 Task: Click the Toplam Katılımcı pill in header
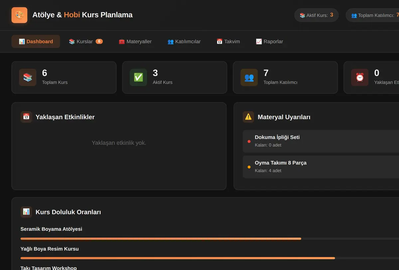coord(372,15)
